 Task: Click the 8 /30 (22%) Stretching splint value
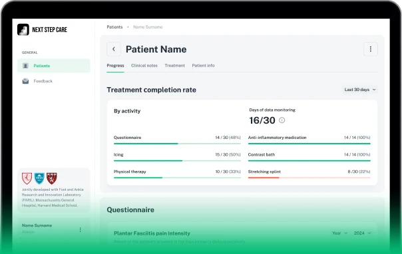359,172
